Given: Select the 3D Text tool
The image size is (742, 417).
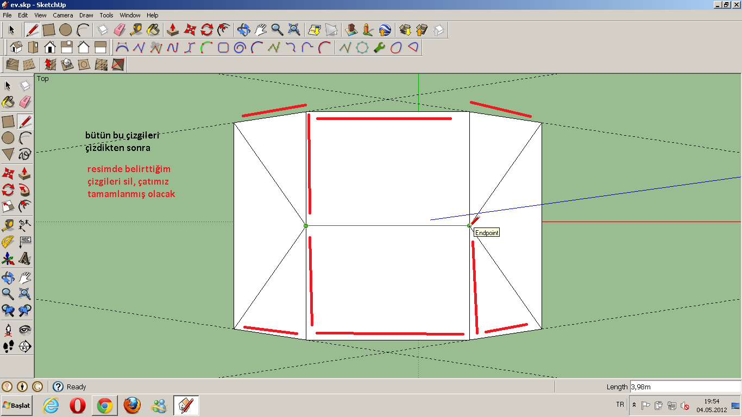Looking at the screenshot, I should click(x=25, y=259).
